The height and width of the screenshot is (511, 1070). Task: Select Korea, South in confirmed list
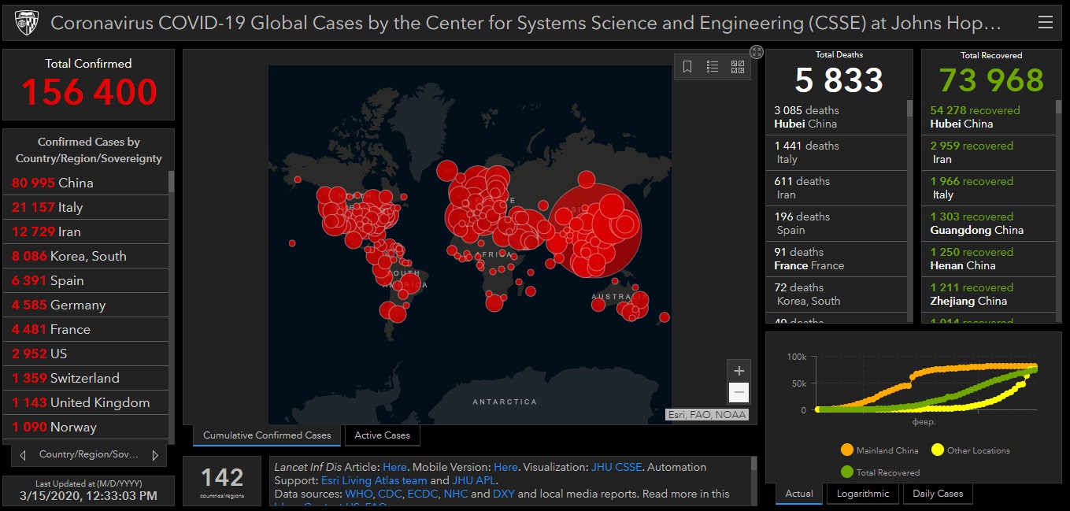coord(86,256)
